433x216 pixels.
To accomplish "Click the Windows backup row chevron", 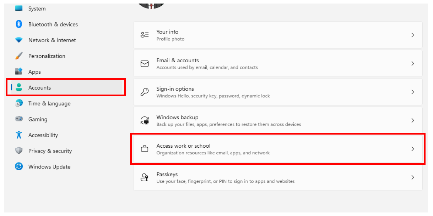I will [x=413, y=120].
